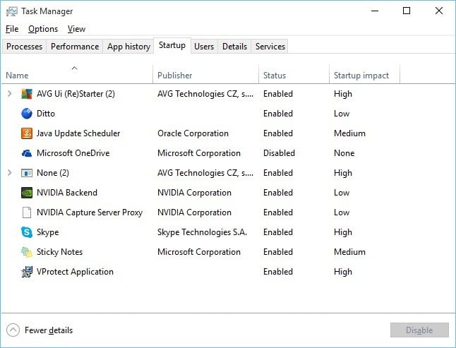The width and height of the screenshot is (456, 348).
Task: Click the Java Update Scheduler icon
Action: pos(28,133)
